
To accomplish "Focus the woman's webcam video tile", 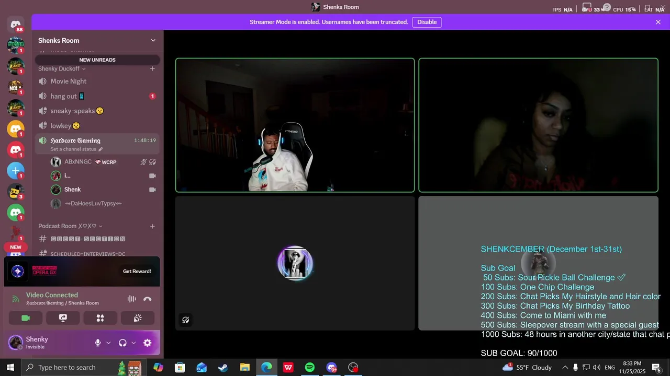I will 538,125.
